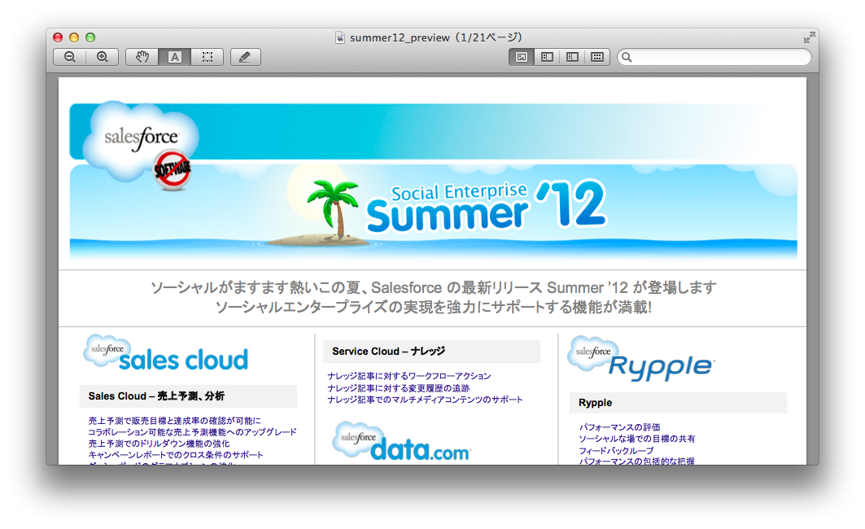865x529 pixels.
Task: Zoom in using the plus magnifier icon
Action: 102,57
